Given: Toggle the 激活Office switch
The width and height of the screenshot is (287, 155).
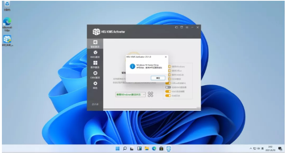Looking at the screenshot, I should (168, 71).
